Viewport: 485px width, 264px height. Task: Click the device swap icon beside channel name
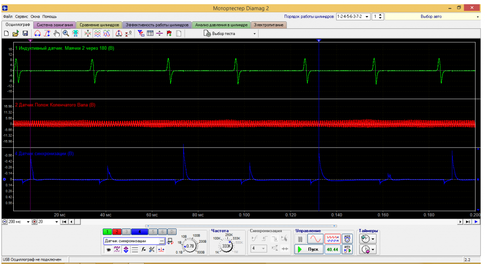170,241
